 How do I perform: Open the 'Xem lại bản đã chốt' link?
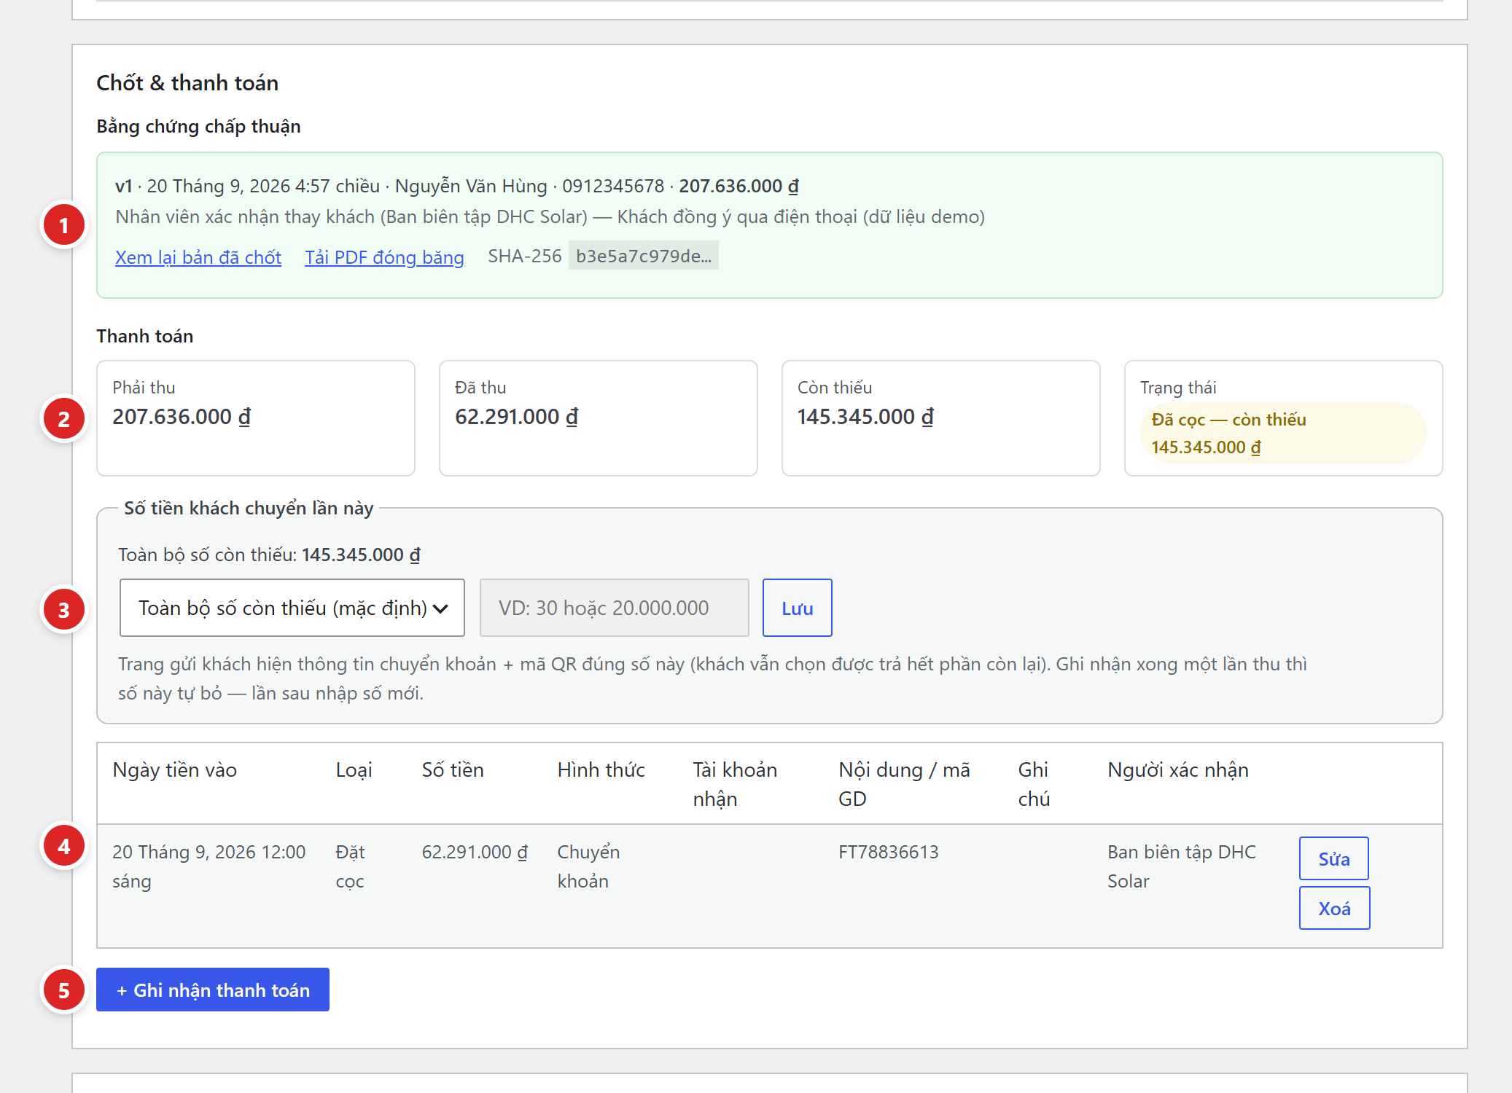click(x=198, y=257)
